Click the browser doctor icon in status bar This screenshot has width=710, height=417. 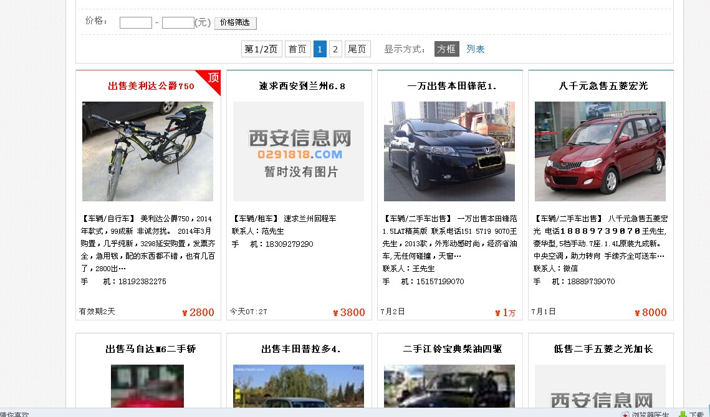[x=625, y=415]
